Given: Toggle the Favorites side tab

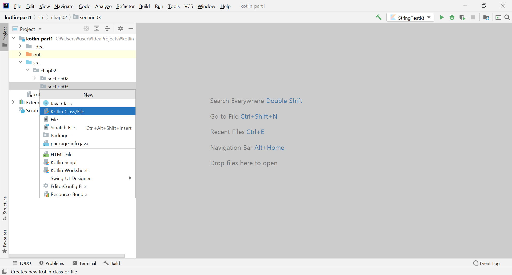Looking at the screenshot, I should click(x=5, y=241).
